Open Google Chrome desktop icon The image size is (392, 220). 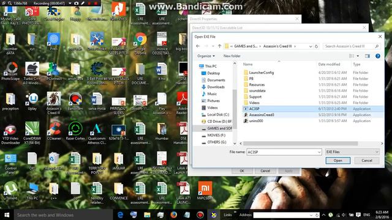(140, 43)
